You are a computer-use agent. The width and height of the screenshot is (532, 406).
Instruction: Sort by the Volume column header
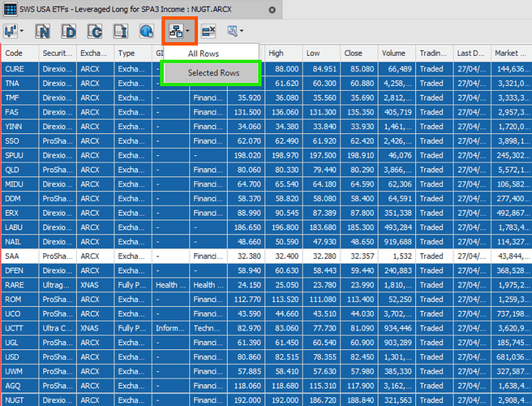[x=397, y=53]
